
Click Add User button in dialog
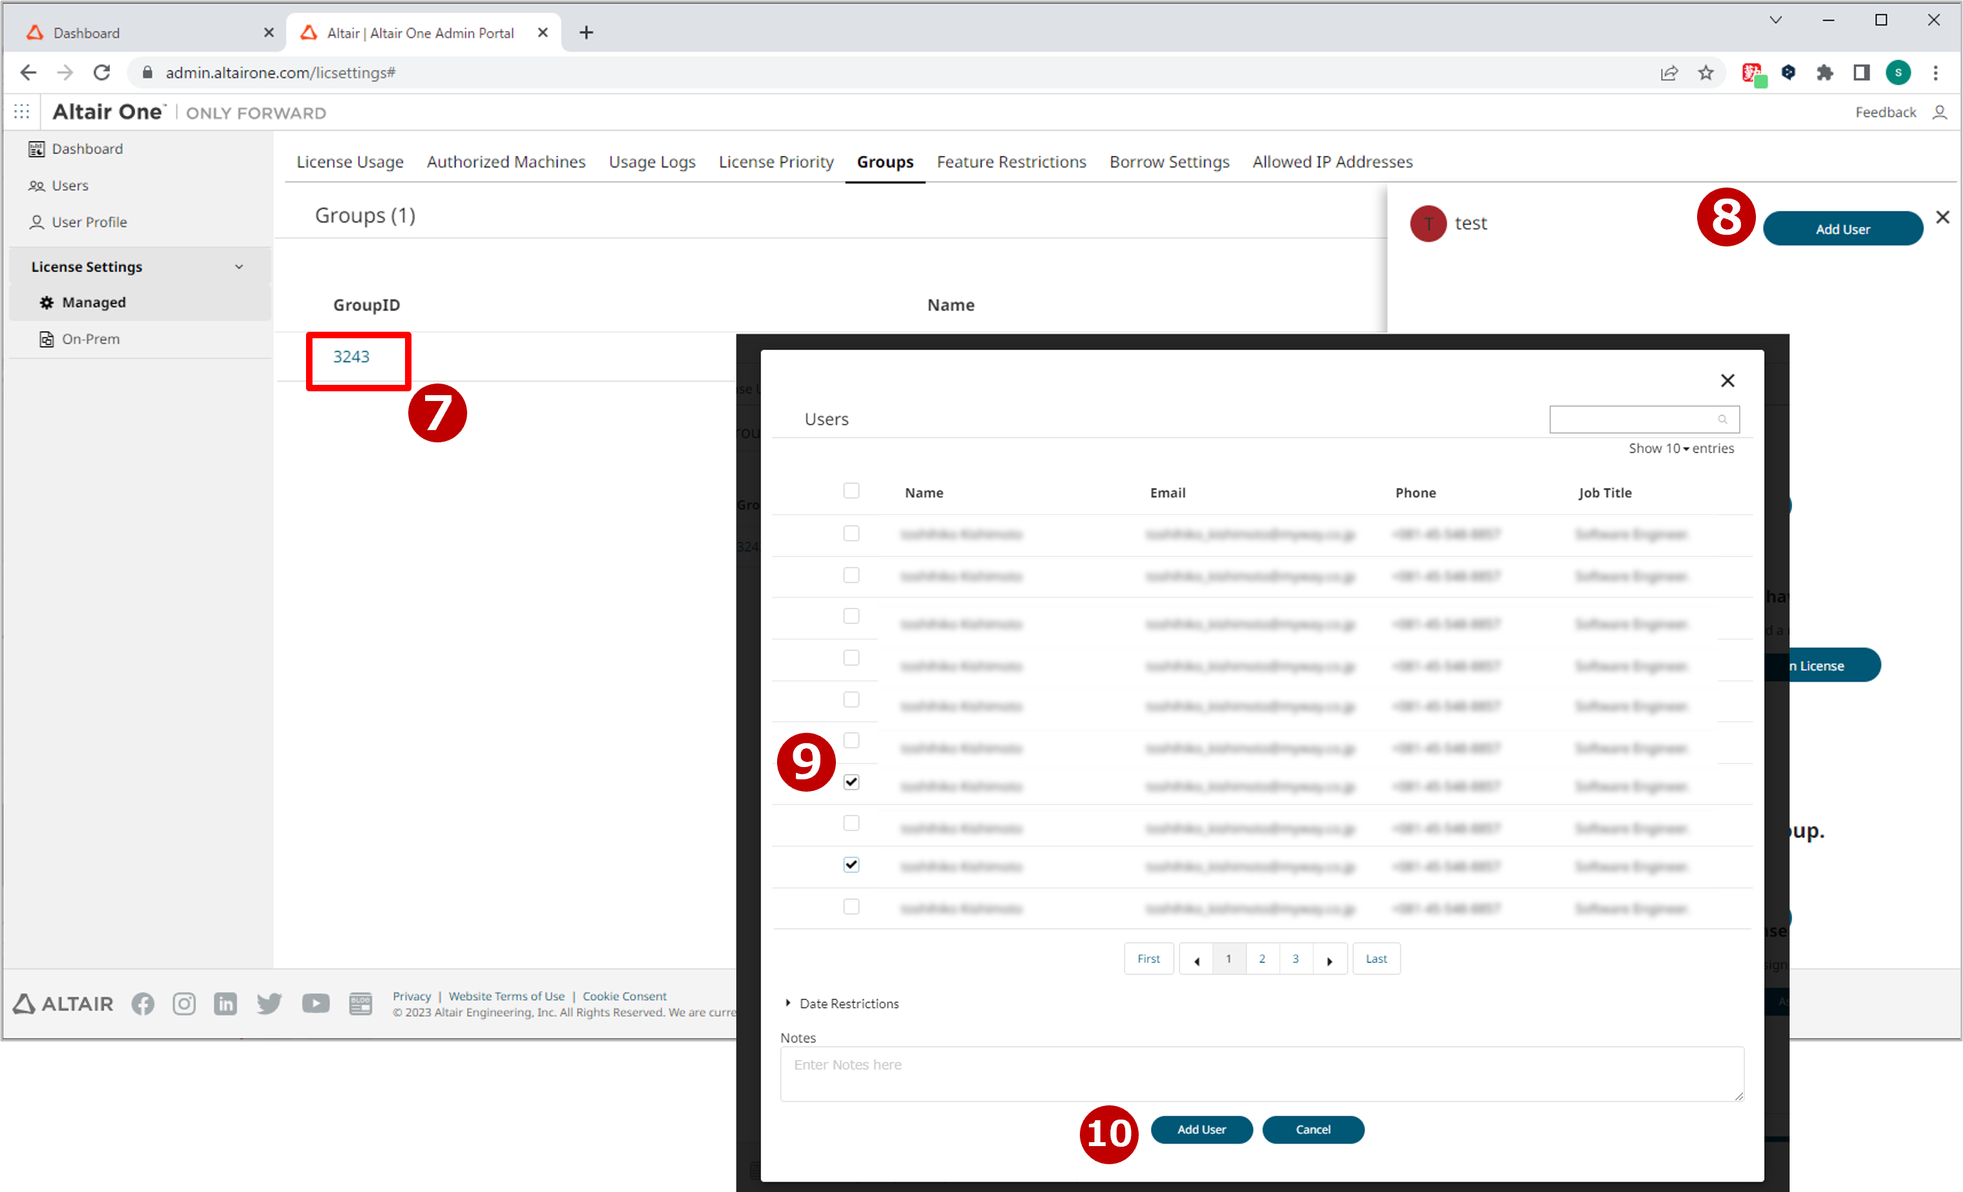pyautogui.click(x=1201, y=1129)
